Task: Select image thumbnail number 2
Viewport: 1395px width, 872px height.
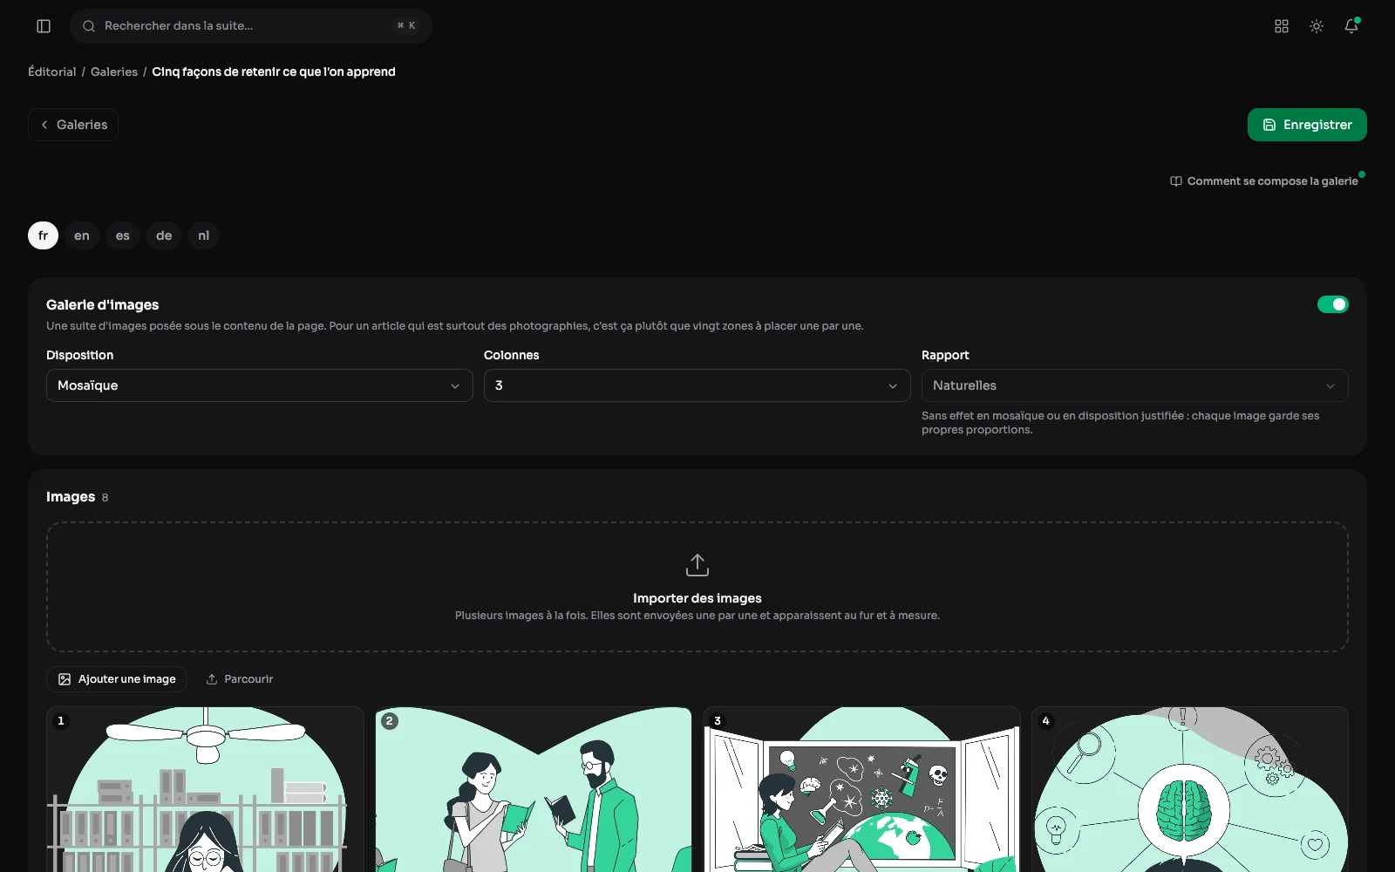Action: click(x=534, y=789)
